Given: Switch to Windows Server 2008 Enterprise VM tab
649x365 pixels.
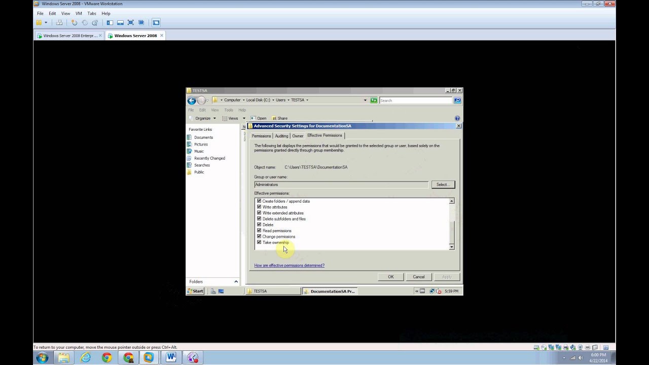Looking at the screenshot, I should pyautogui.click(x=70, y=35).
